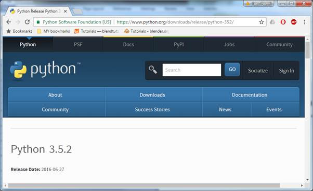The image size is (313, 191).
Task: Open Chrome's three-dot menu
Action: tap(304, 22)
